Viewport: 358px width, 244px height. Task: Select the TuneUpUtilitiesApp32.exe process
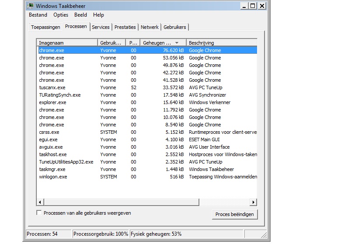[147, 162]
